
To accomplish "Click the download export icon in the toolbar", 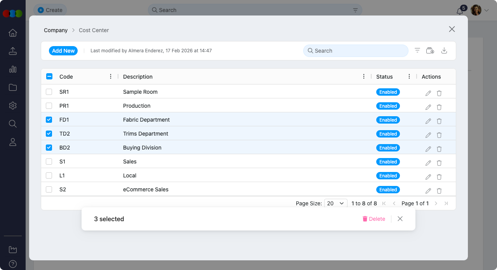I will click(444, 50).
